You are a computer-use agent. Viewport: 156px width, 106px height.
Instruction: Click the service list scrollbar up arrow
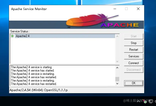point(117,36)
